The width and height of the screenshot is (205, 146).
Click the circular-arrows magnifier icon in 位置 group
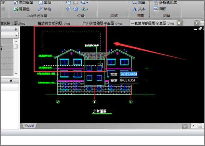point(76,9)
